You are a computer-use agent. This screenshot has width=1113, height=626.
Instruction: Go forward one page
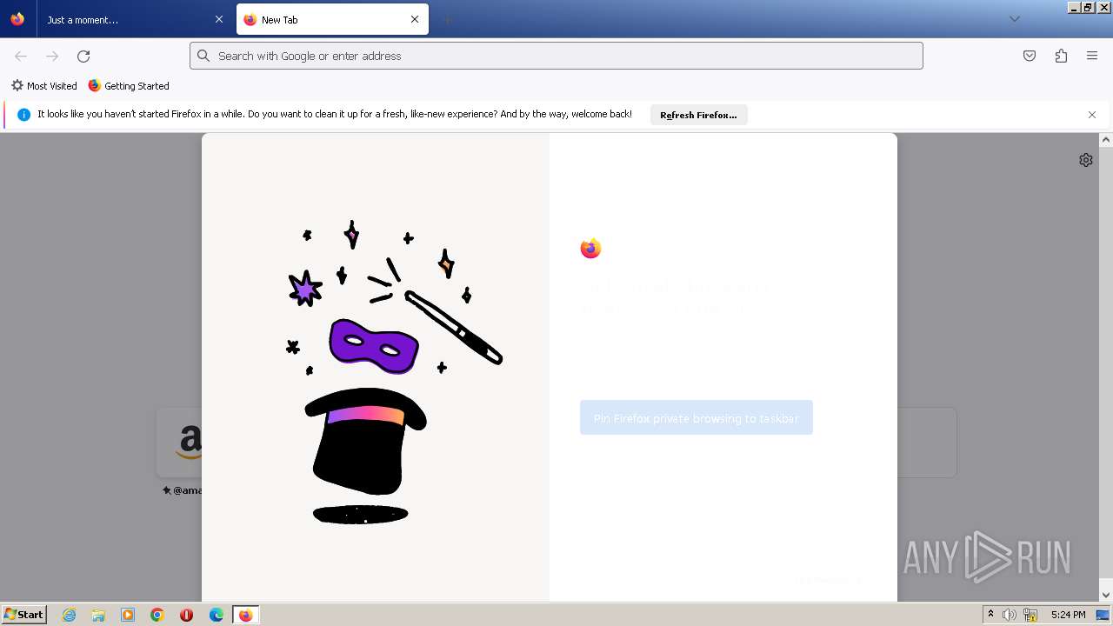(52, 56)
